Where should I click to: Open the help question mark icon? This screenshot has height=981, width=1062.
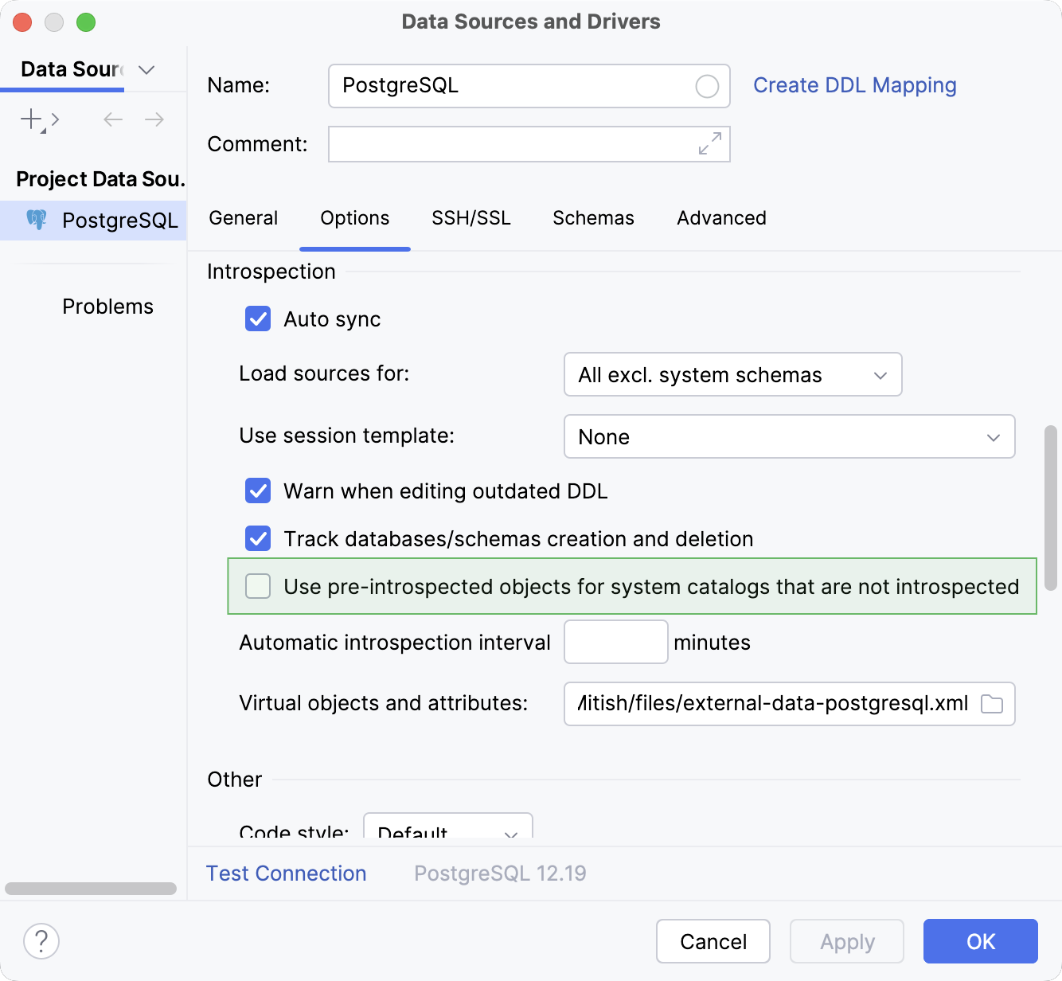pos(41,941)
